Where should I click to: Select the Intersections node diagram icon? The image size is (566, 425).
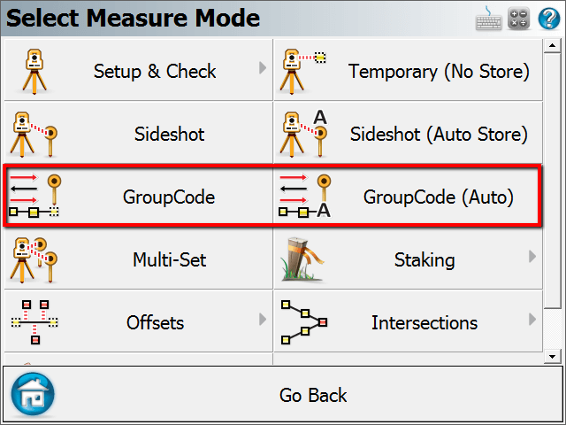click(x=304, y=322)
